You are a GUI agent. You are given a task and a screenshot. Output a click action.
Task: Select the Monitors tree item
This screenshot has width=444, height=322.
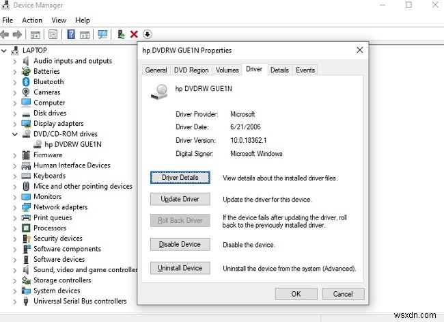[48, 196]
